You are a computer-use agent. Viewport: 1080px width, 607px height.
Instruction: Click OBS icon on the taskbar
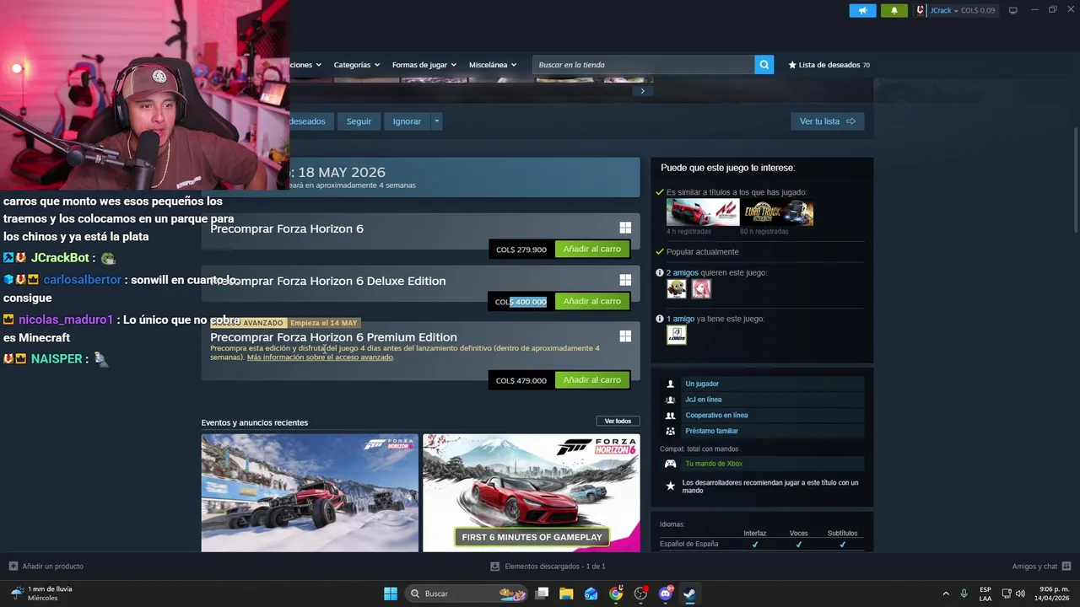pyautogui.click(x=640, y=594)
